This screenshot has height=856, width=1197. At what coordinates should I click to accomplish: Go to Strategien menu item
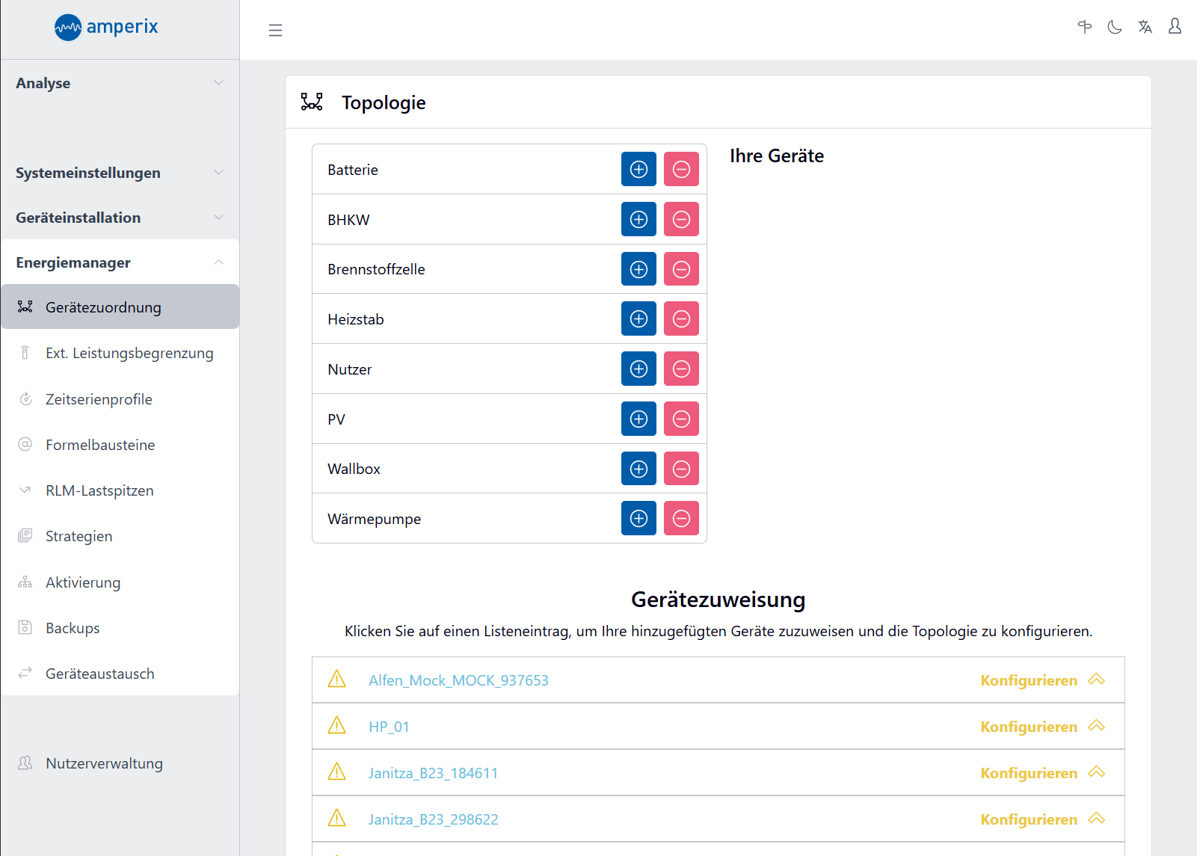coord(79,536)
